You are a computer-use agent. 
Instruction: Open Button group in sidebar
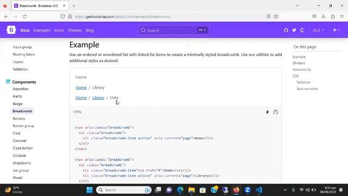(23, 126)
